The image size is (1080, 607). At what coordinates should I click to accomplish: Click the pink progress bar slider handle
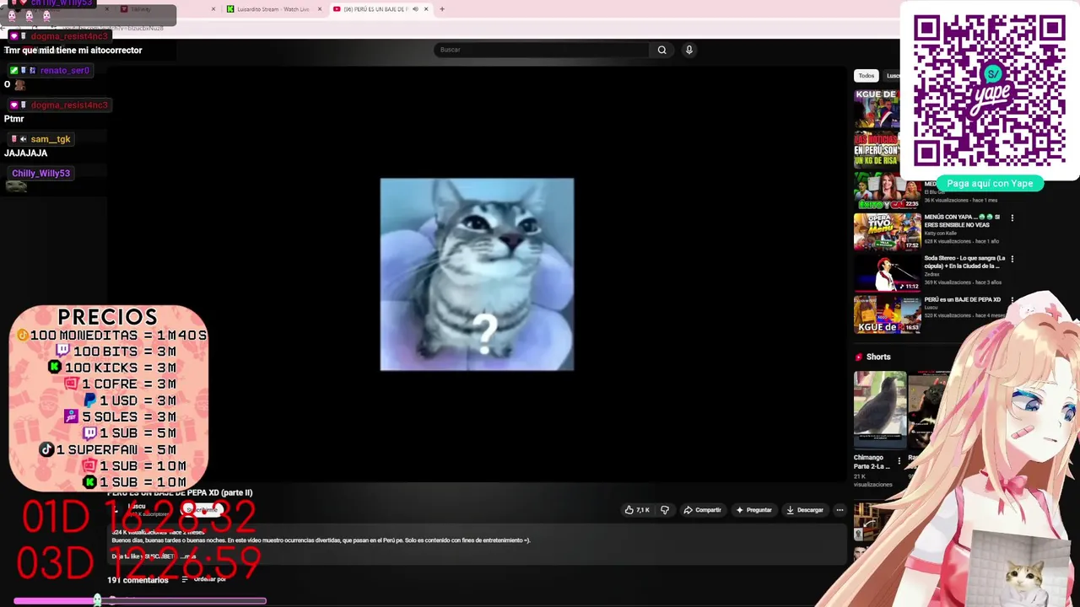[x=97, y=600]
